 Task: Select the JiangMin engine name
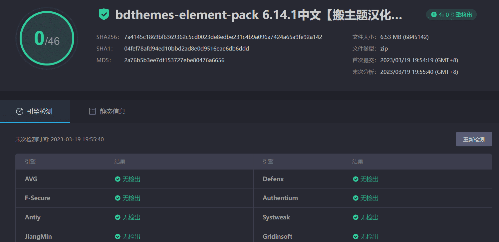point(38,237)
